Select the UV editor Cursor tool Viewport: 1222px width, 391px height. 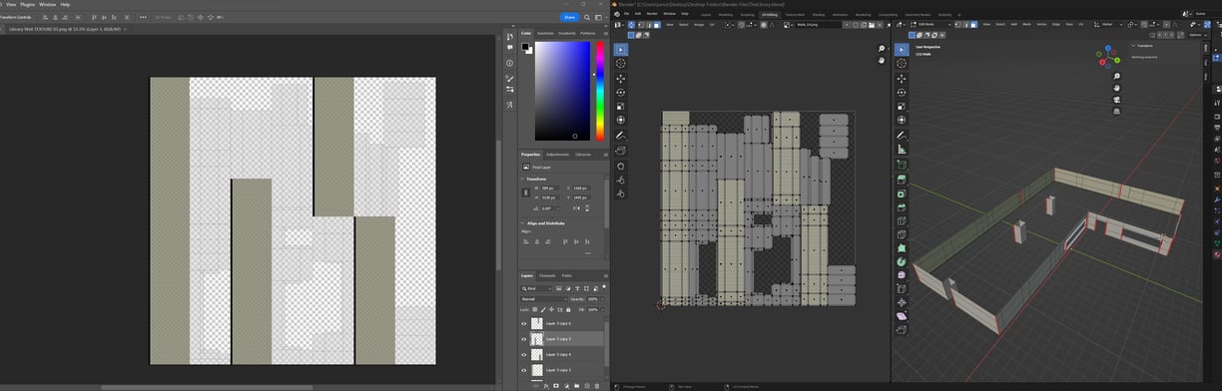coord(620,63)
